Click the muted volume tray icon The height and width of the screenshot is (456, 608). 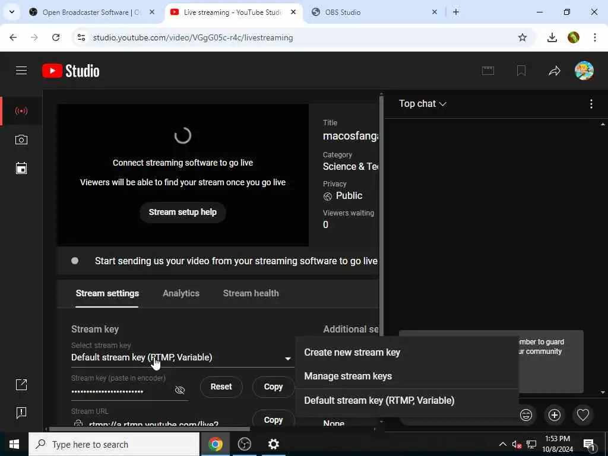(x=517, y=444)
